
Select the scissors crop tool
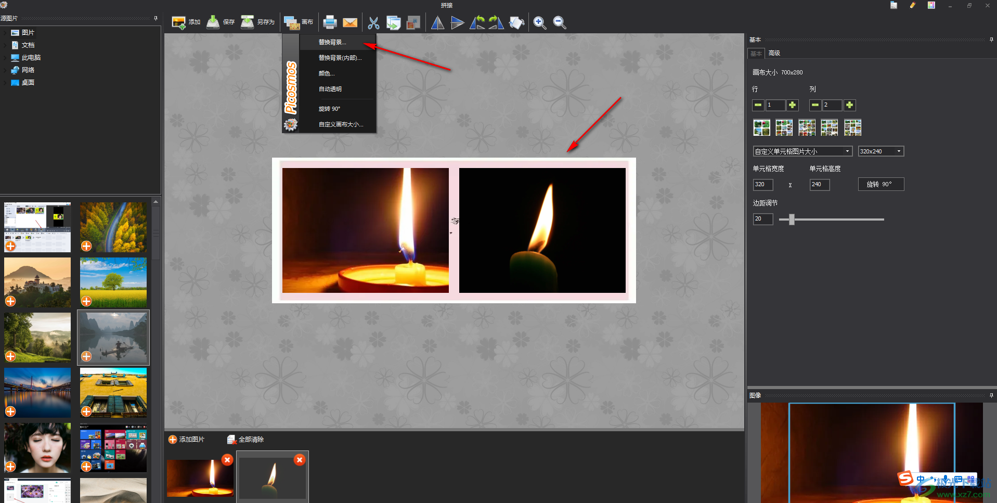click(x=373, y=22)
